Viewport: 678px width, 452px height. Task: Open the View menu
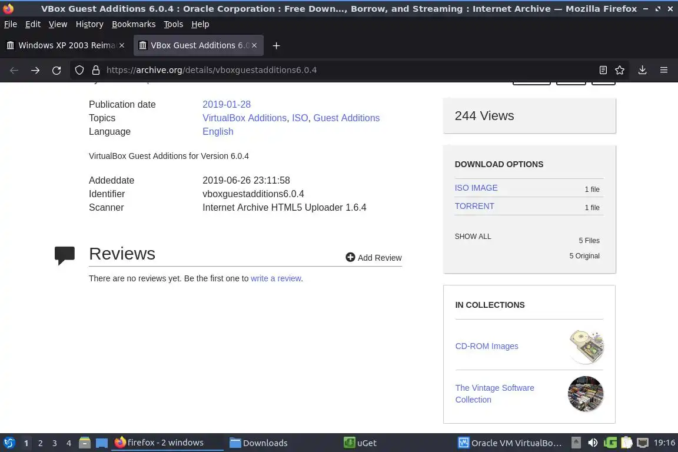click(x=58, y=24)
